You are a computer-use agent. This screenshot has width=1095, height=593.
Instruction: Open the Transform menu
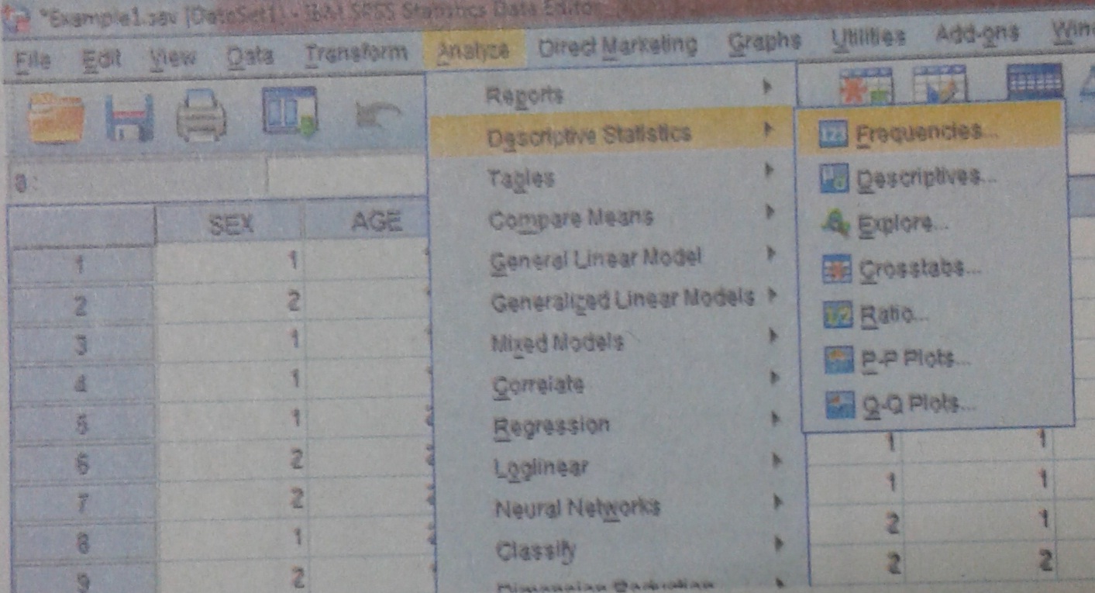(356, 54)
